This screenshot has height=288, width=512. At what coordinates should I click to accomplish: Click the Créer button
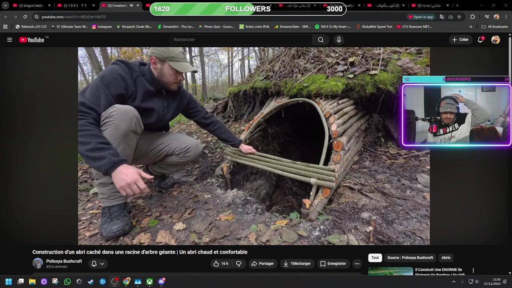[x=460, y=40]
